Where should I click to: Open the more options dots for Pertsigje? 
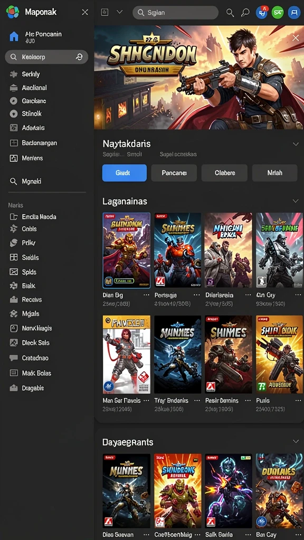point(197,295)
